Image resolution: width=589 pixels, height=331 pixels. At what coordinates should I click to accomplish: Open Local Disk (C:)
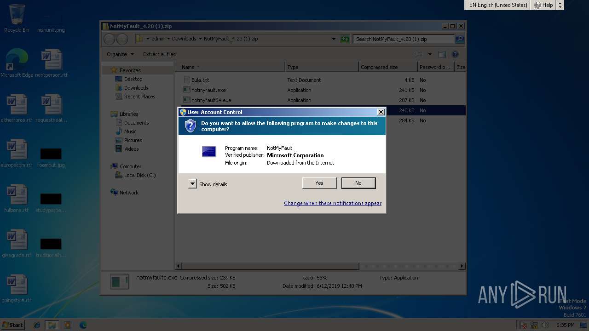[x=140, y=175]
